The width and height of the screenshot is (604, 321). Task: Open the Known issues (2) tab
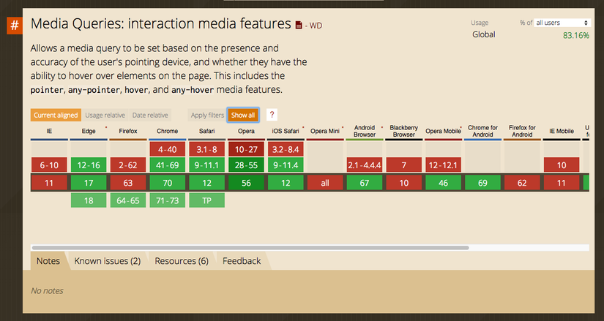108,261
